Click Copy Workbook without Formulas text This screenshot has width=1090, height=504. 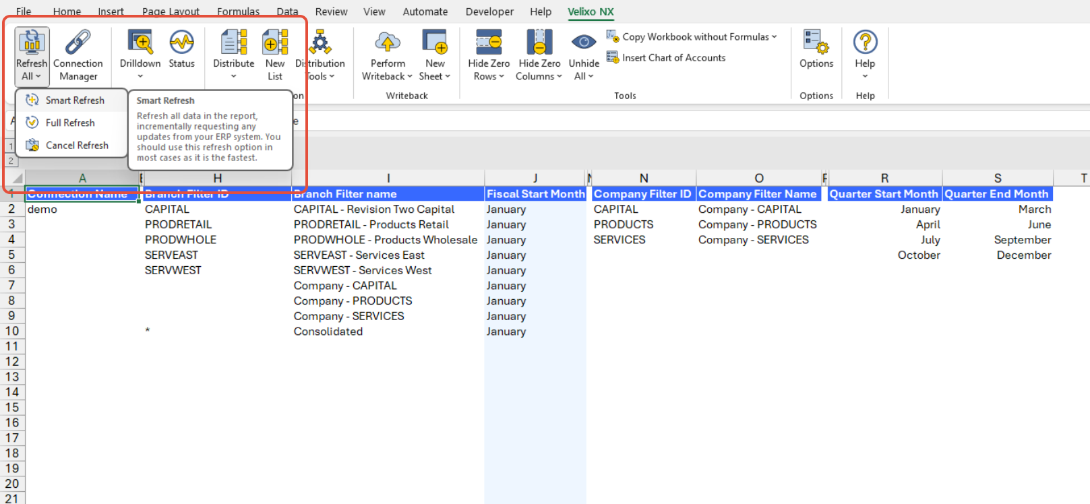695,37
